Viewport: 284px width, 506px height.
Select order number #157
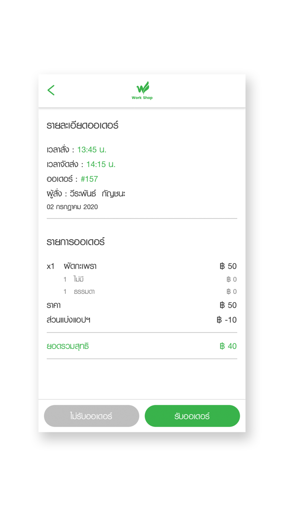[89, 179]
